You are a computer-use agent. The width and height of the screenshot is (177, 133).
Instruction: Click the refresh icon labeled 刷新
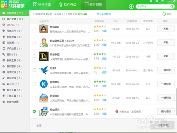[164, 14]
